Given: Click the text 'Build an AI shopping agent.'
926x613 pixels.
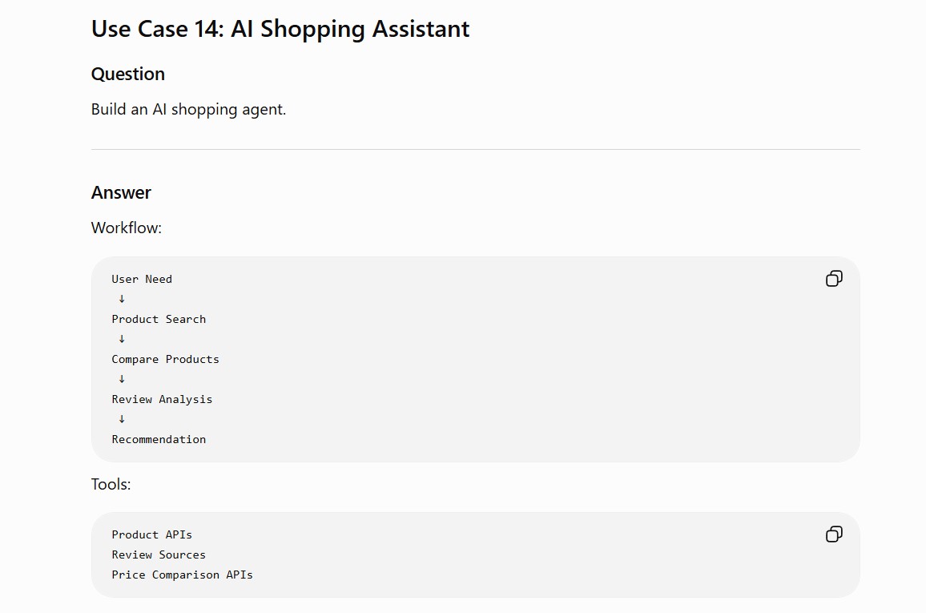Looking at the screenshot, I should point(188,110).
